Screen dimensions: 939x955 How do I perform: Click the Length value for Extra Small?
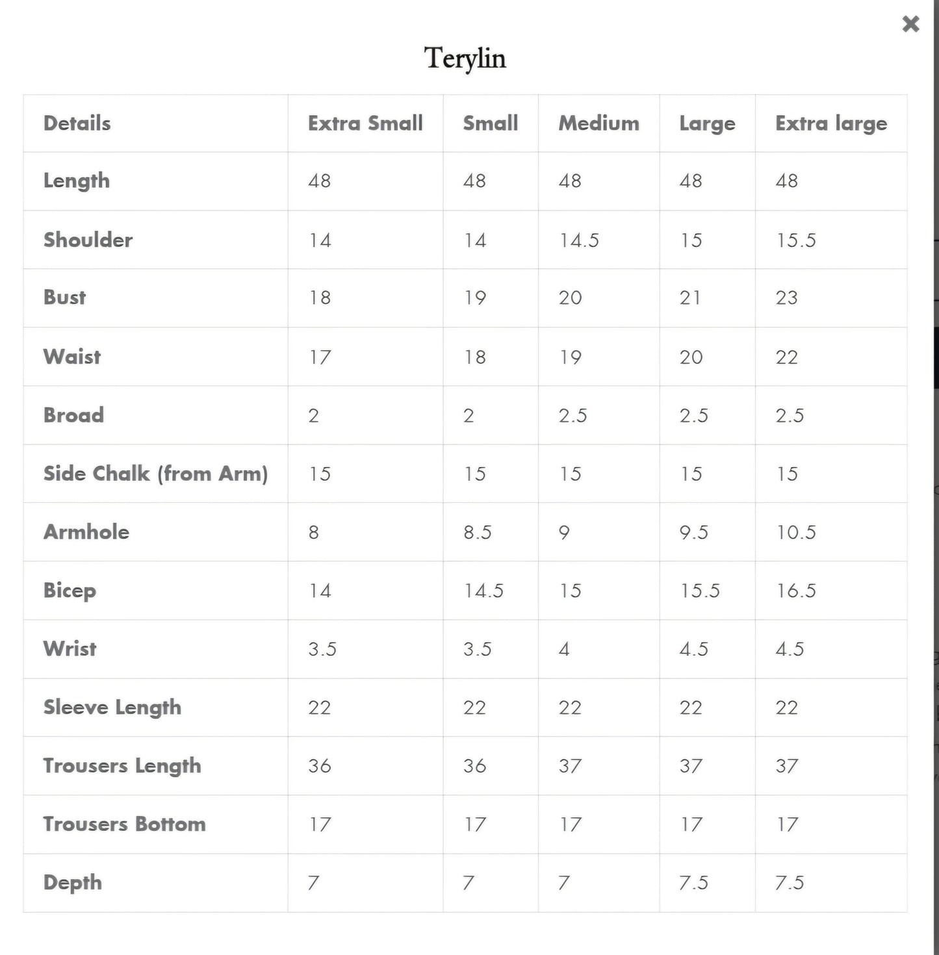click(319, 181)
